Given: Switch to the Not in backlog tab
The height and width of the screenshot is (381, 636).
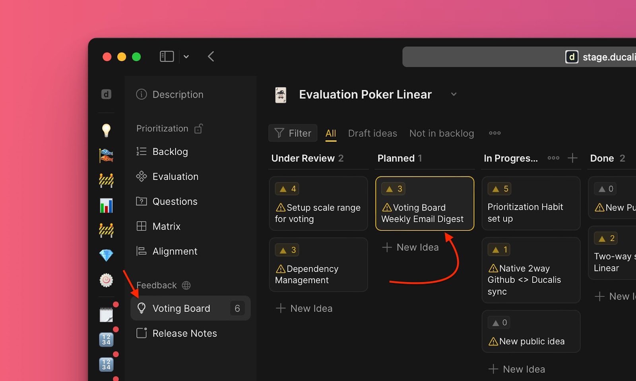Looking at the screenshot, I should 441,133.
